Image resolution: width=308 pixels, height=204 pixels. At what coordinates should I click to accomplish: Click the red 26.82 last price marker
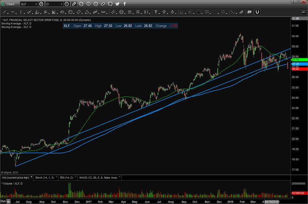coord(299,69)
